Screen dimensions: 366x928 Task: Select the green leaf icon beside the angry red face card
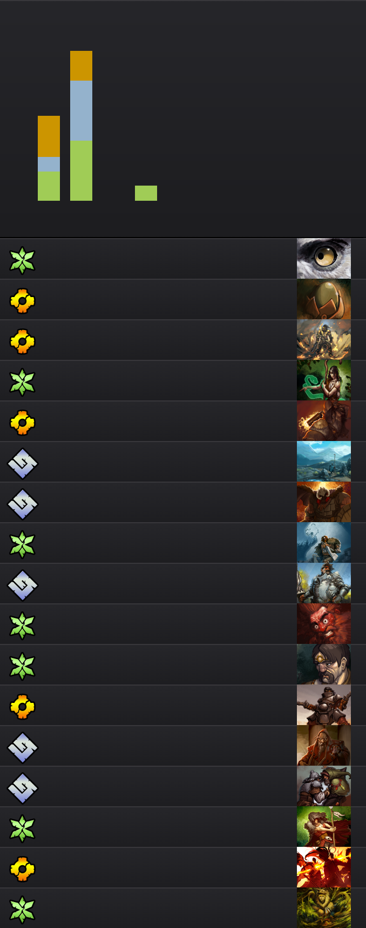point(22,626)
